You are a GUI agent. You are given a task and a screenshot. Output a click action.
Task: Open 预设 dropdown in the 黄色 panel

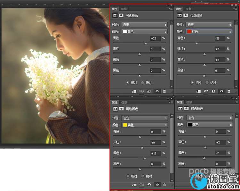coord(145,118)
